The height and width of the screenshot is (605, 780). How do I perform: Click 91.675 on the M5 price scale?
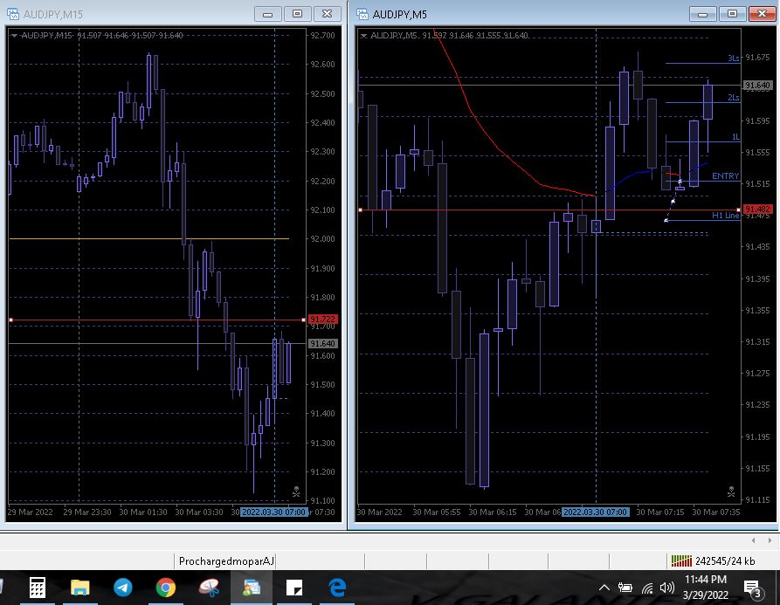(x=757, y=58)
